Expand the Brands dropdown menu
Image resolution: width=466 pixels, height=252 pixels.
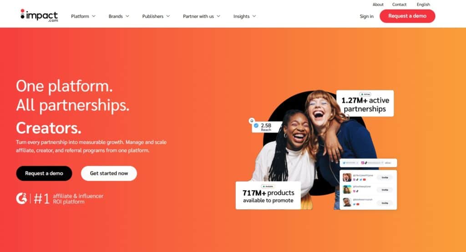click(x=119, y=16)
